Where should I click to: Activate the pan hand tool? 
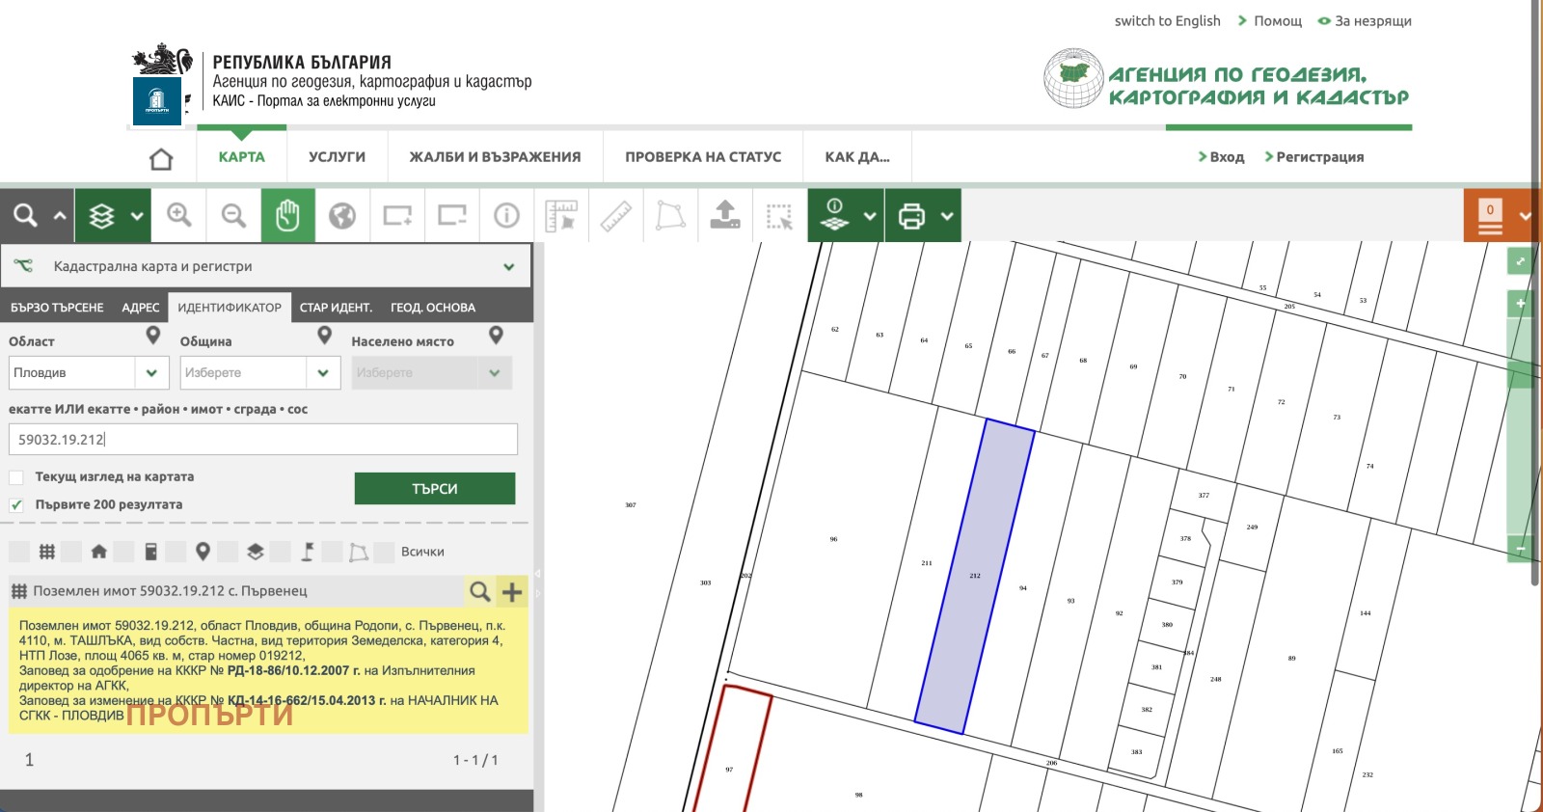click(x=287, y=215)
